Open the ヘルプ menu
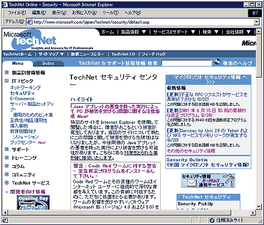This screenshot has width=264, height=225. click(133, 13)
